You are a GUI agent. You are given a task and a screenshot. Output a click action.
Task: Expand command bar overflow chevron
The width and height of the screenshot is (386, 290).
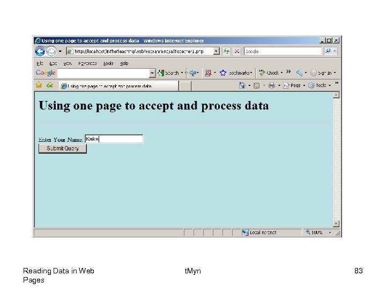(x=337, y=83)
